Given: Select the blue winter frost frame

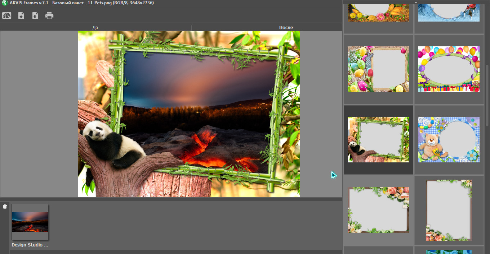Looking at the screenshot, I should (449, 13).
